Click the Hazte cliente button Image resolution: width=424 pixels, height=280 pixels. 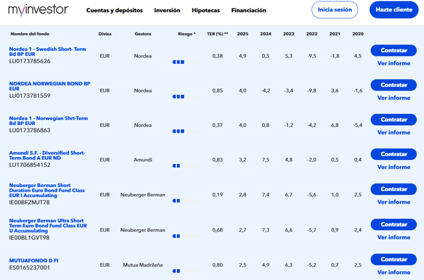coord(394,10)
